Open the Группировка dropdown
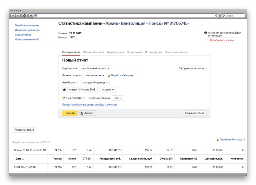This screenshot has width=256, height=185. [x=95, y=68]
